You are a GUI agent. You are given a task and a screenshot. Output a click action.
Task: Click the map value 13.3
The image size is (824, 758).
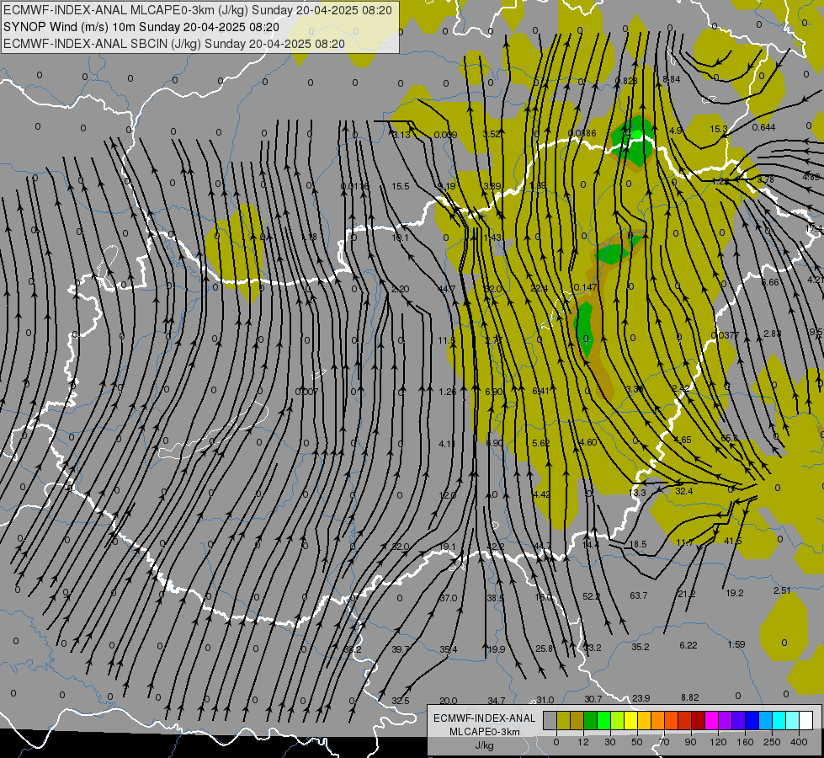coord(637,493)
